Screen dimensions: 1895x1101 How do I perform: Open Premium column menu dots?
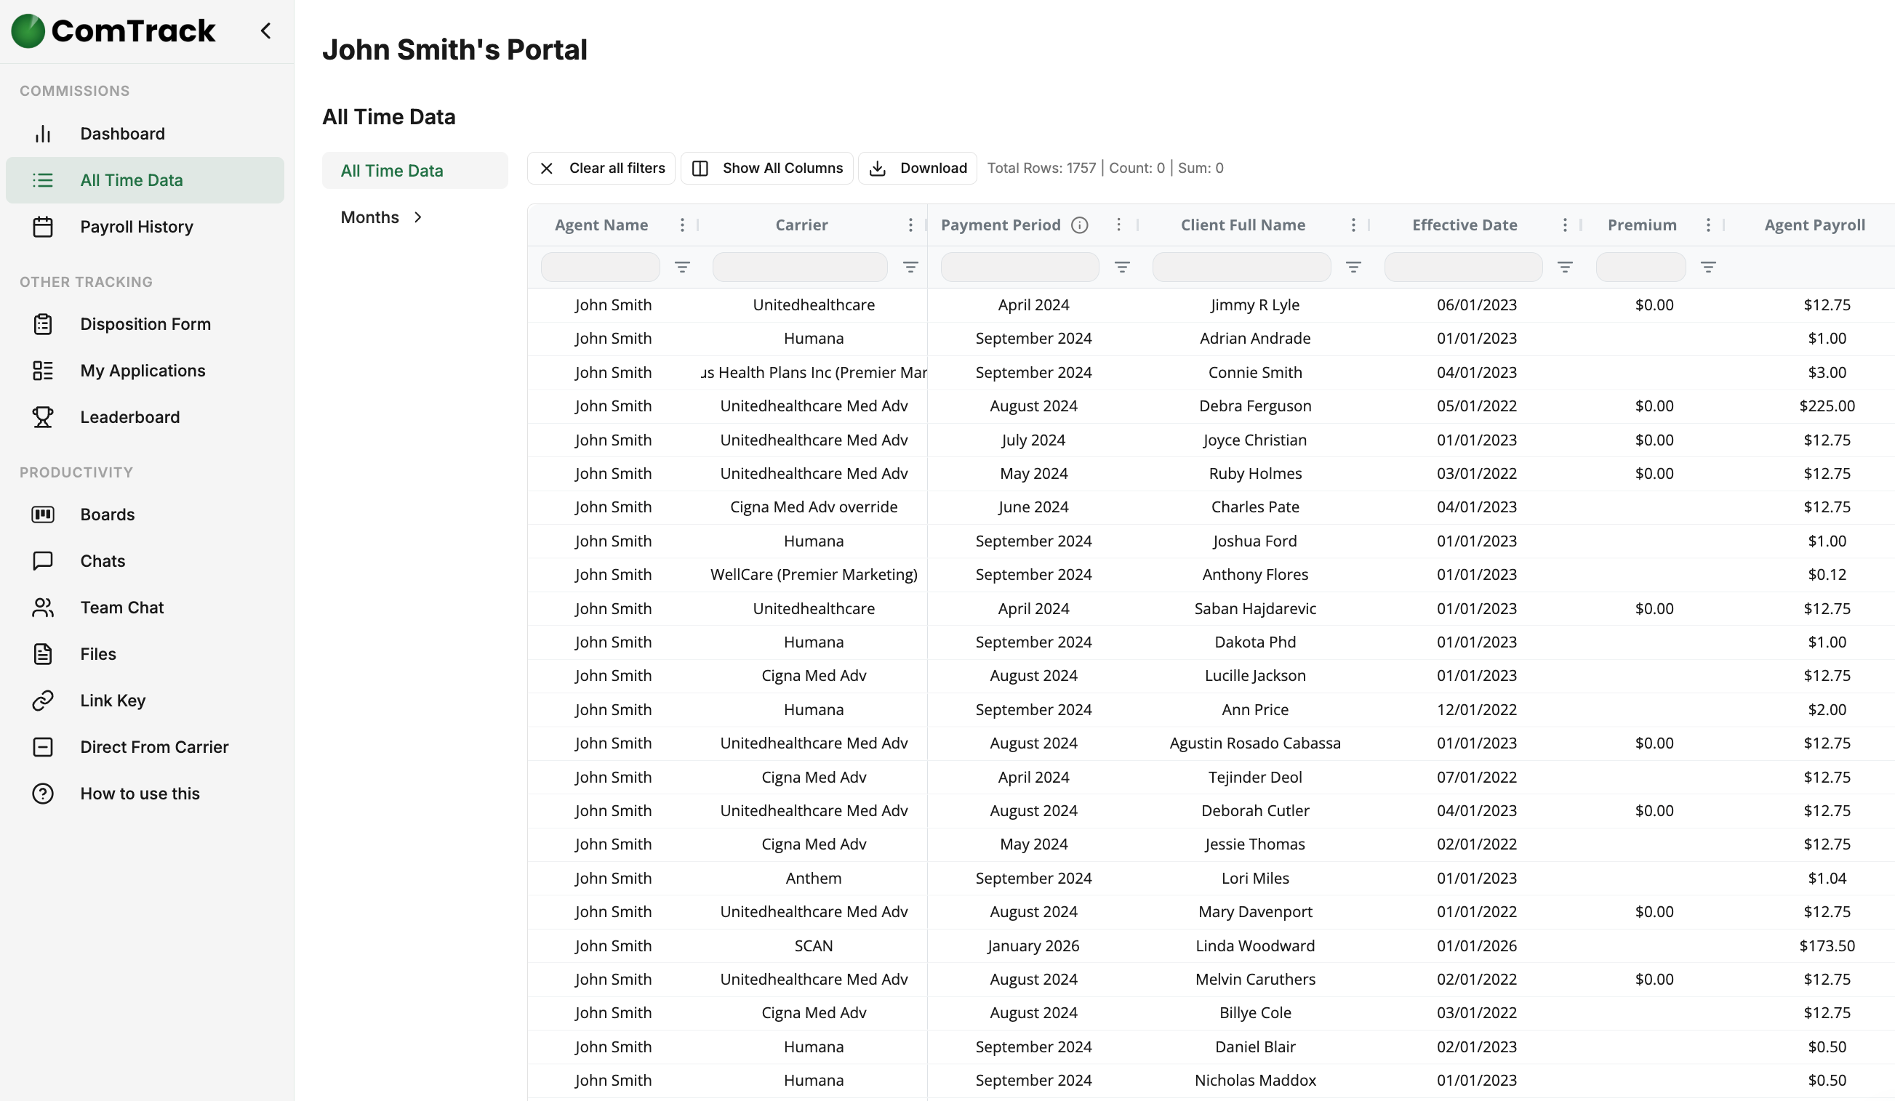pos(1709,225)
